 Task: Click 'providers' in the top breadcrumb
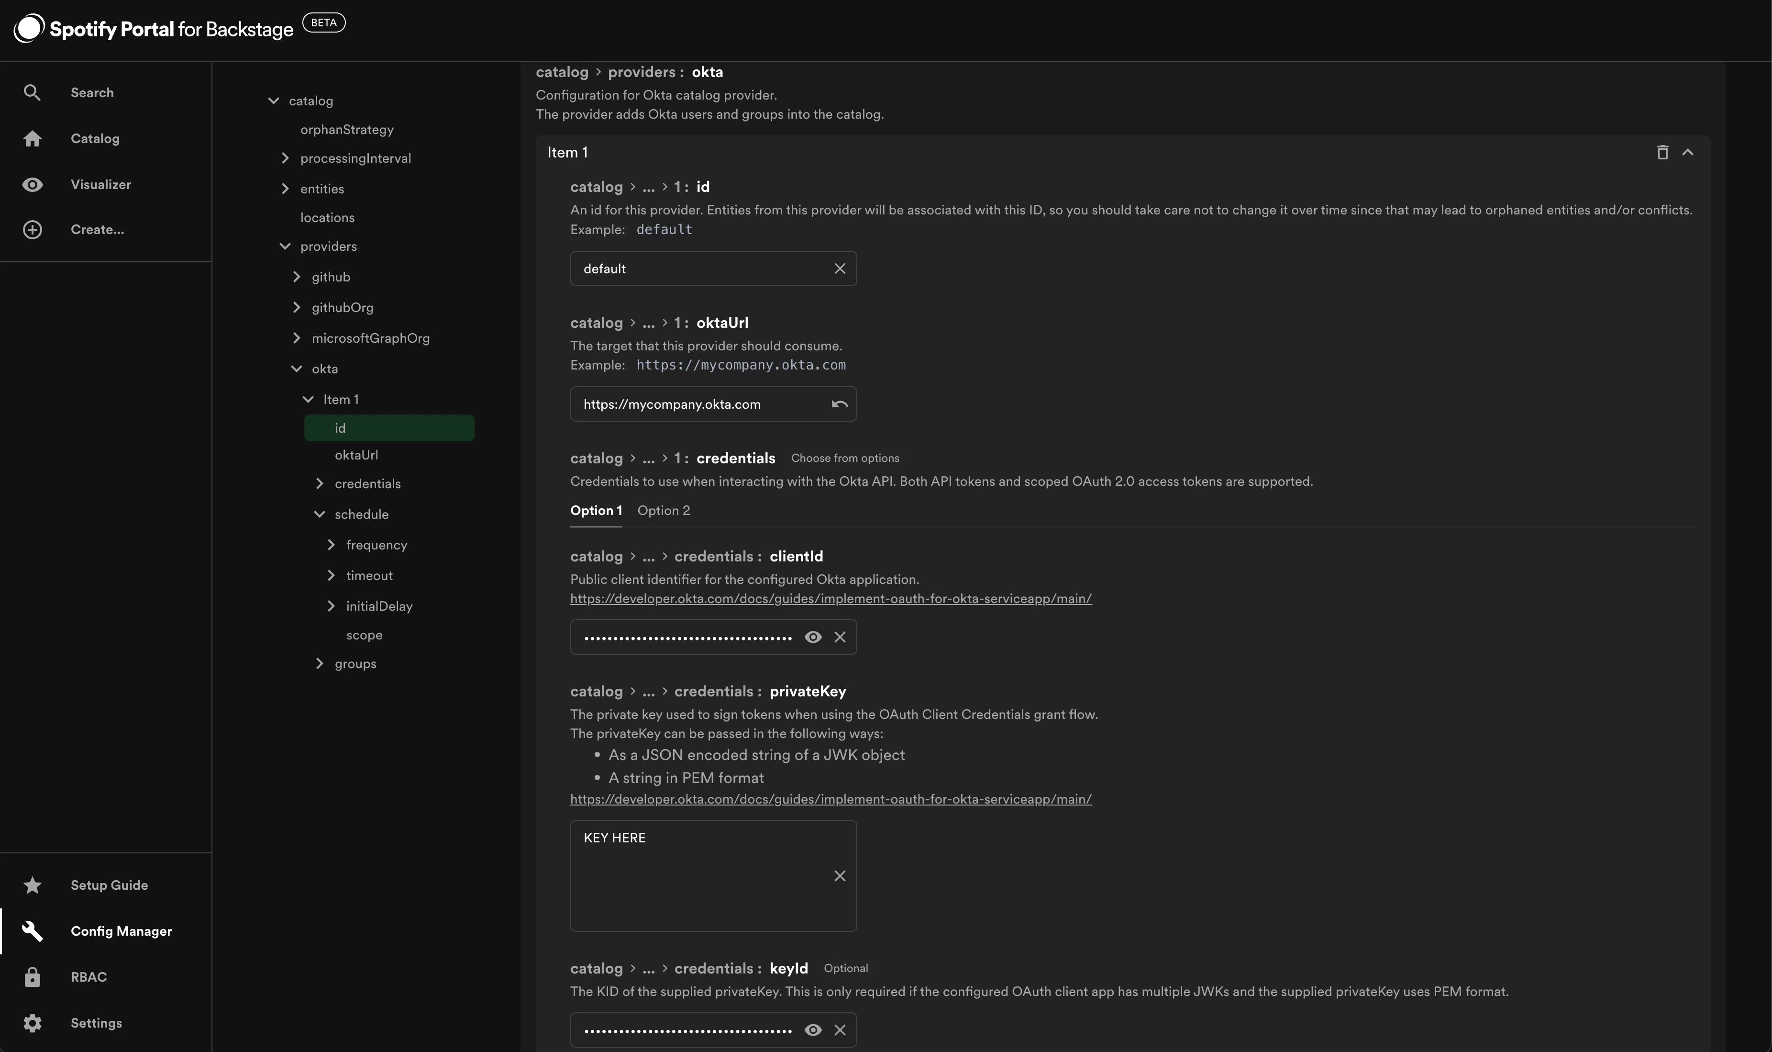point(641,72)
